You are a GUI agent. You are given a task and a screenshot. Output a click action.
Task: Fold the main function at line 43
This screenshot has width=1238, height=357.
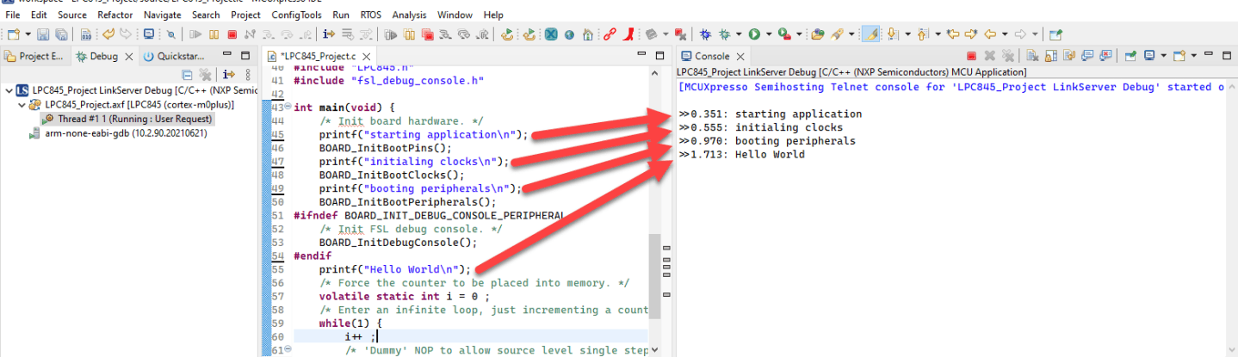pyautogui.click(x=288, y=108)
